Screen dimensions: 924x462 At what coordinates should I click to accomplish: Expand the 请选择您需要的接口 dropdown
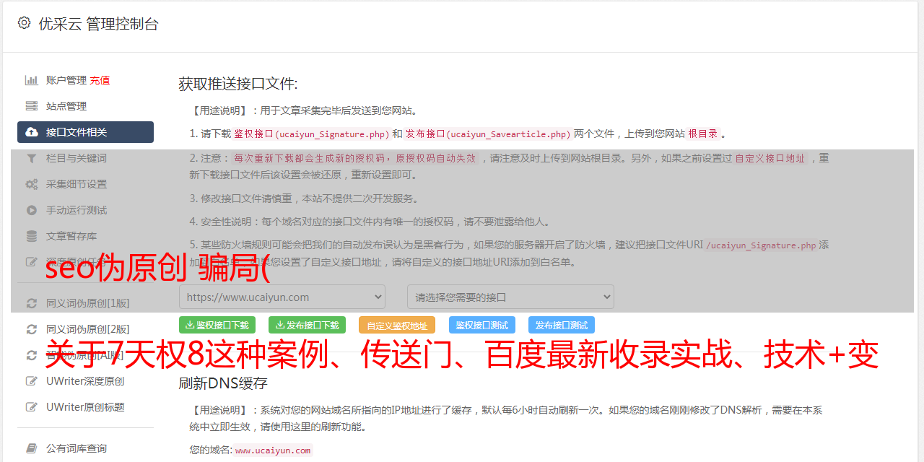tap(510, 297)
